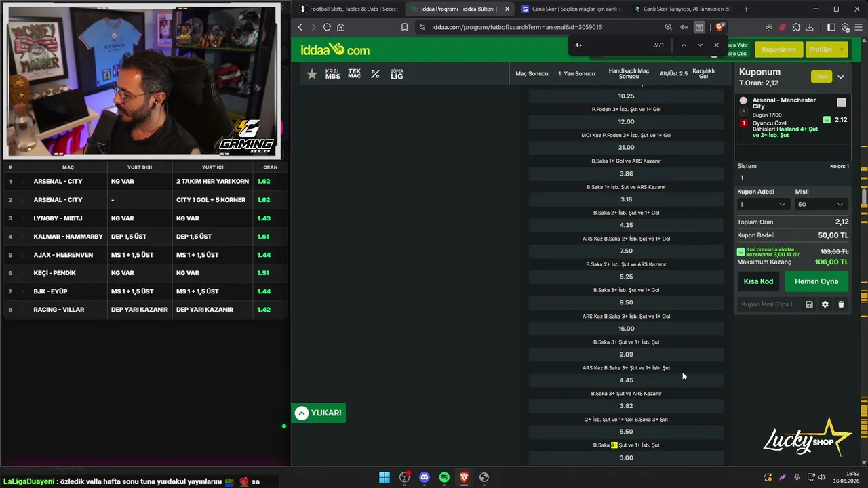868x488 pixels.
Task: Select odds 5.50 for 2+ İsb. Şut ve 1+ Gol B.Saka
Action: (626, 432)
